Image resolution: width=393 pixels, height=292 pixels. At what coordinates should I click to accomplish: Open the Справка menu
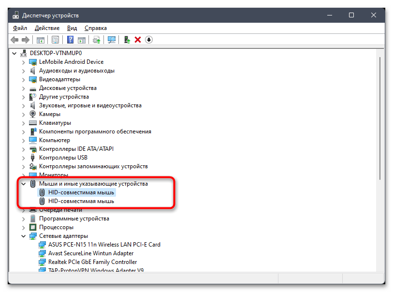click(96, 28)
